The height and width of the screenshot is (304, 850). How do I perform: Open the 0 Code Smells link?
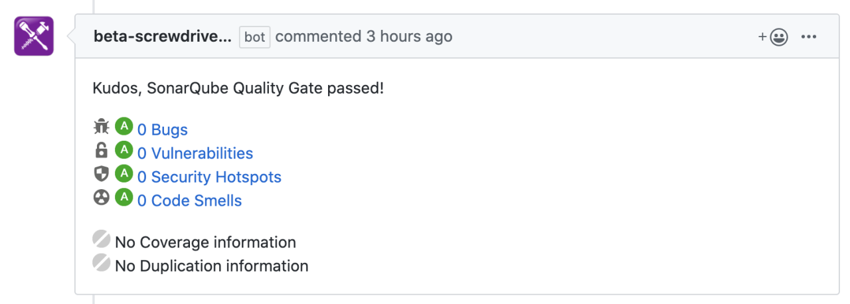point(189,200)
